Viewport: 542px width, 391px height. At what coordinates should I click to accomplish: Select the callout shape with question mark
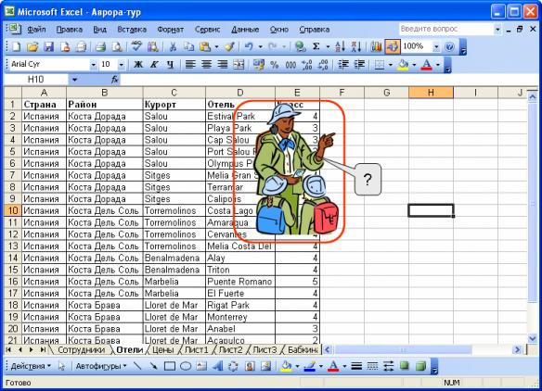[368, 180]
